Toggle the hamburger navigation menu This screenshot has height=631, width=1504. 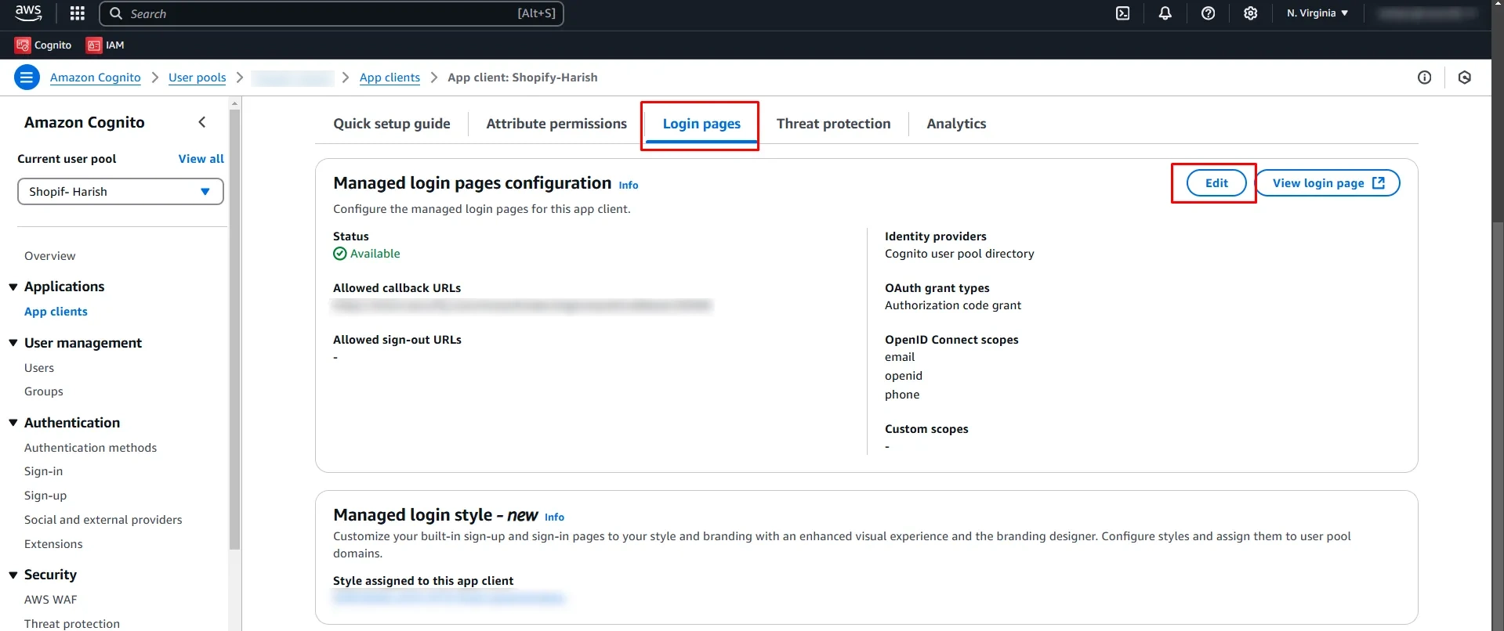point(27,78)
